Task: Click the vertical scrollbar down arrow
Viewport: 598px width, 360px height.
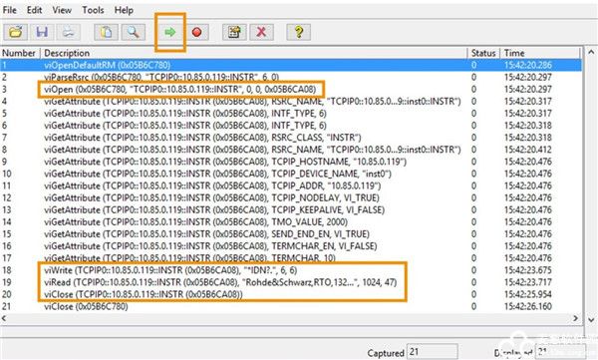Action: coord(591,319)
